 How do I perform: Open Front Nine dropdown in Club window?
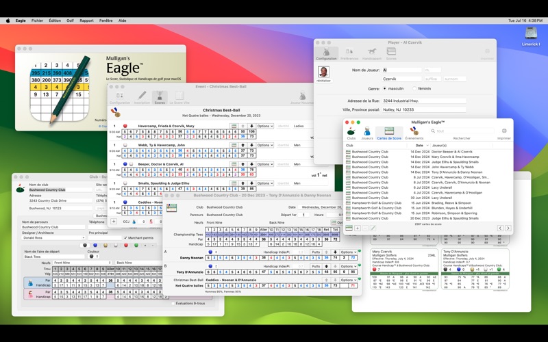(x=82, y=263)
